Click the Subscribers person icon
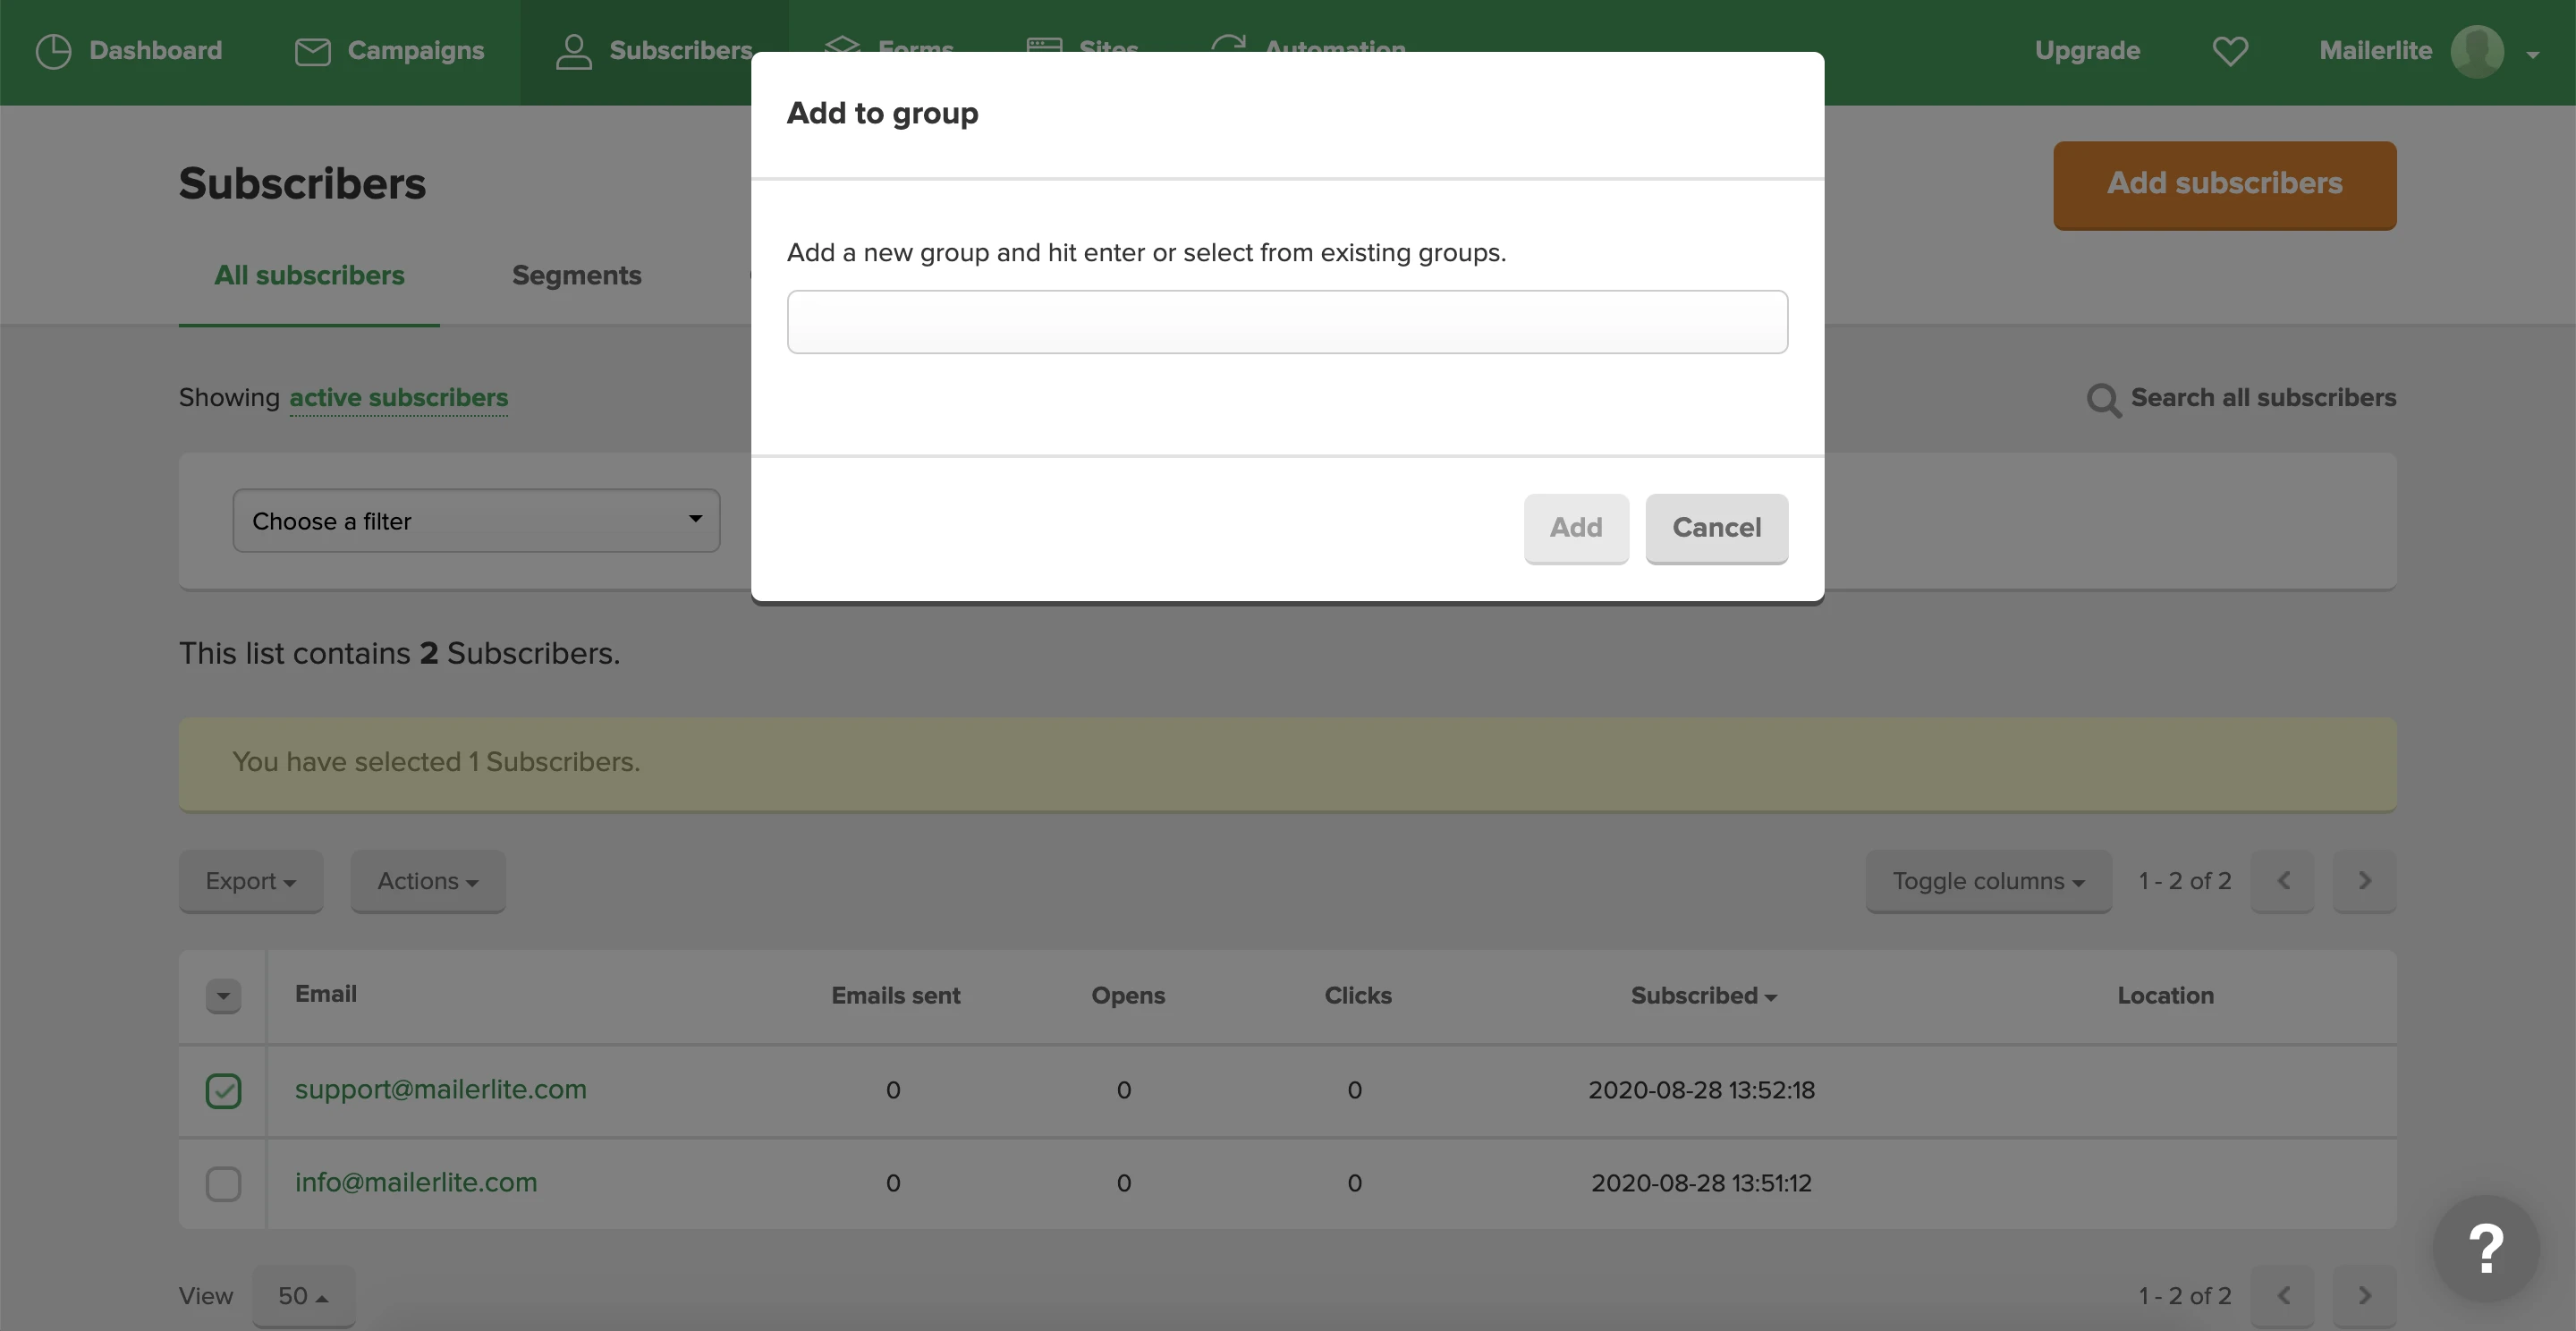Image resolution: width=2576 pixels, height=1331 pixels. [573, 51]
